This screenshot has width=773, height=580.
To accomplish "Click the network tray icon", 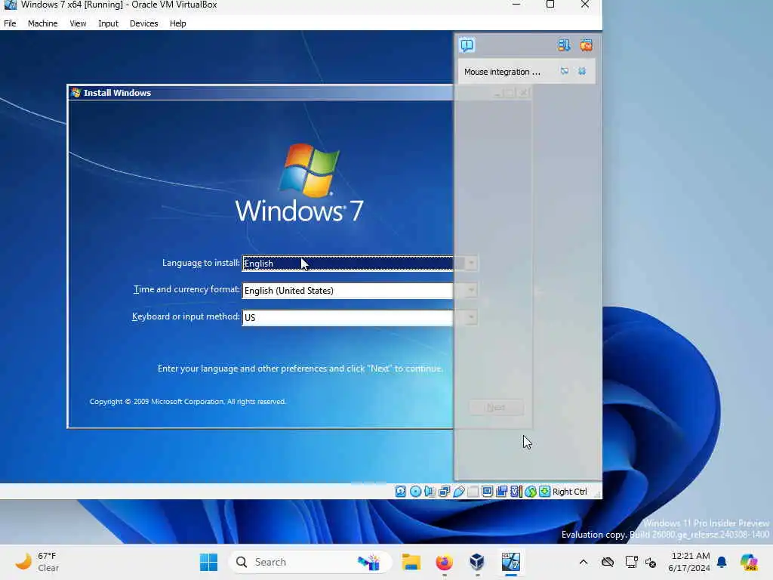I will 631,562.
